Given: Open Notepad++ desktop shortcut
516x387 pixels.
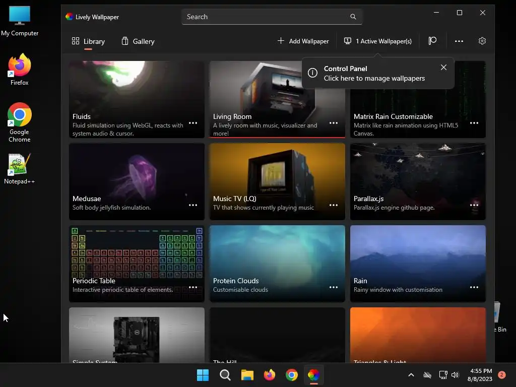Looking at the screenshot, I should click(x=20, y=168).
